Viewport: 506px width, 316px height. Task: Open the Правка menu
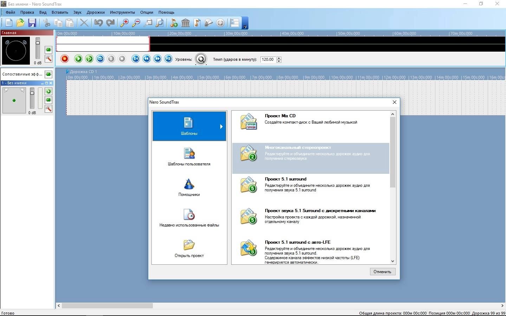pos(27,12)
